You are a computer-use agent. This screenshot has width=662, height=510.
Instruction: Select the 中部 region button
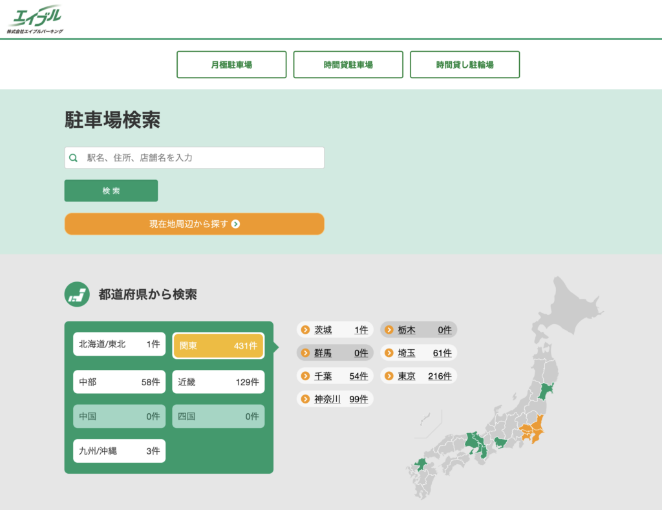click(x=119, y=382)
